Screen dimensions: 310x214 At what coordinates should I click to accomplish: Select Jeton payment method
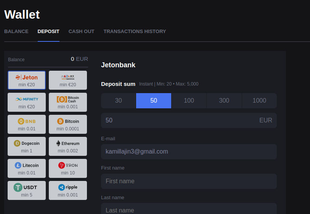(x=27, y=80)
